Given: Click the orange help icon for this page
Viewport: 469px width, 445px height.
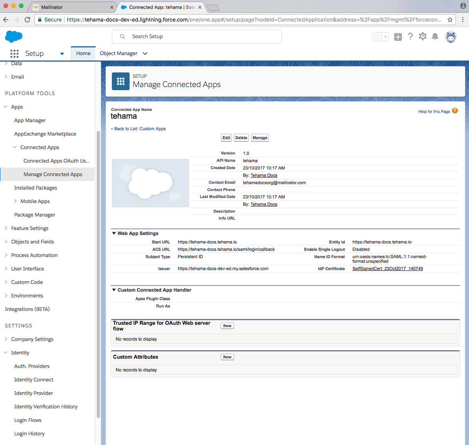Looking at the screenshot, I should [x=455, y=111].
